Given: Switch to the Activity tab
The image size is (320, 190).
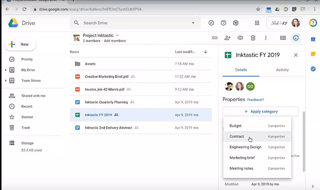Looking at the screenshot, I should pos(282,70).
